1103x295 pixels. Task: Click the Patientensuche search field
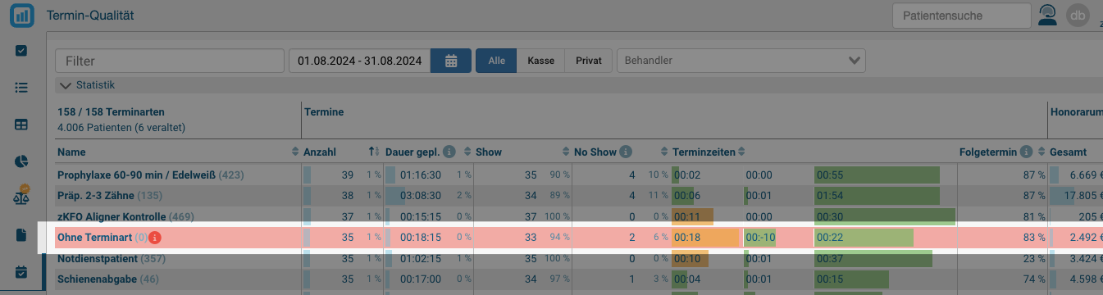pos(962,16)
